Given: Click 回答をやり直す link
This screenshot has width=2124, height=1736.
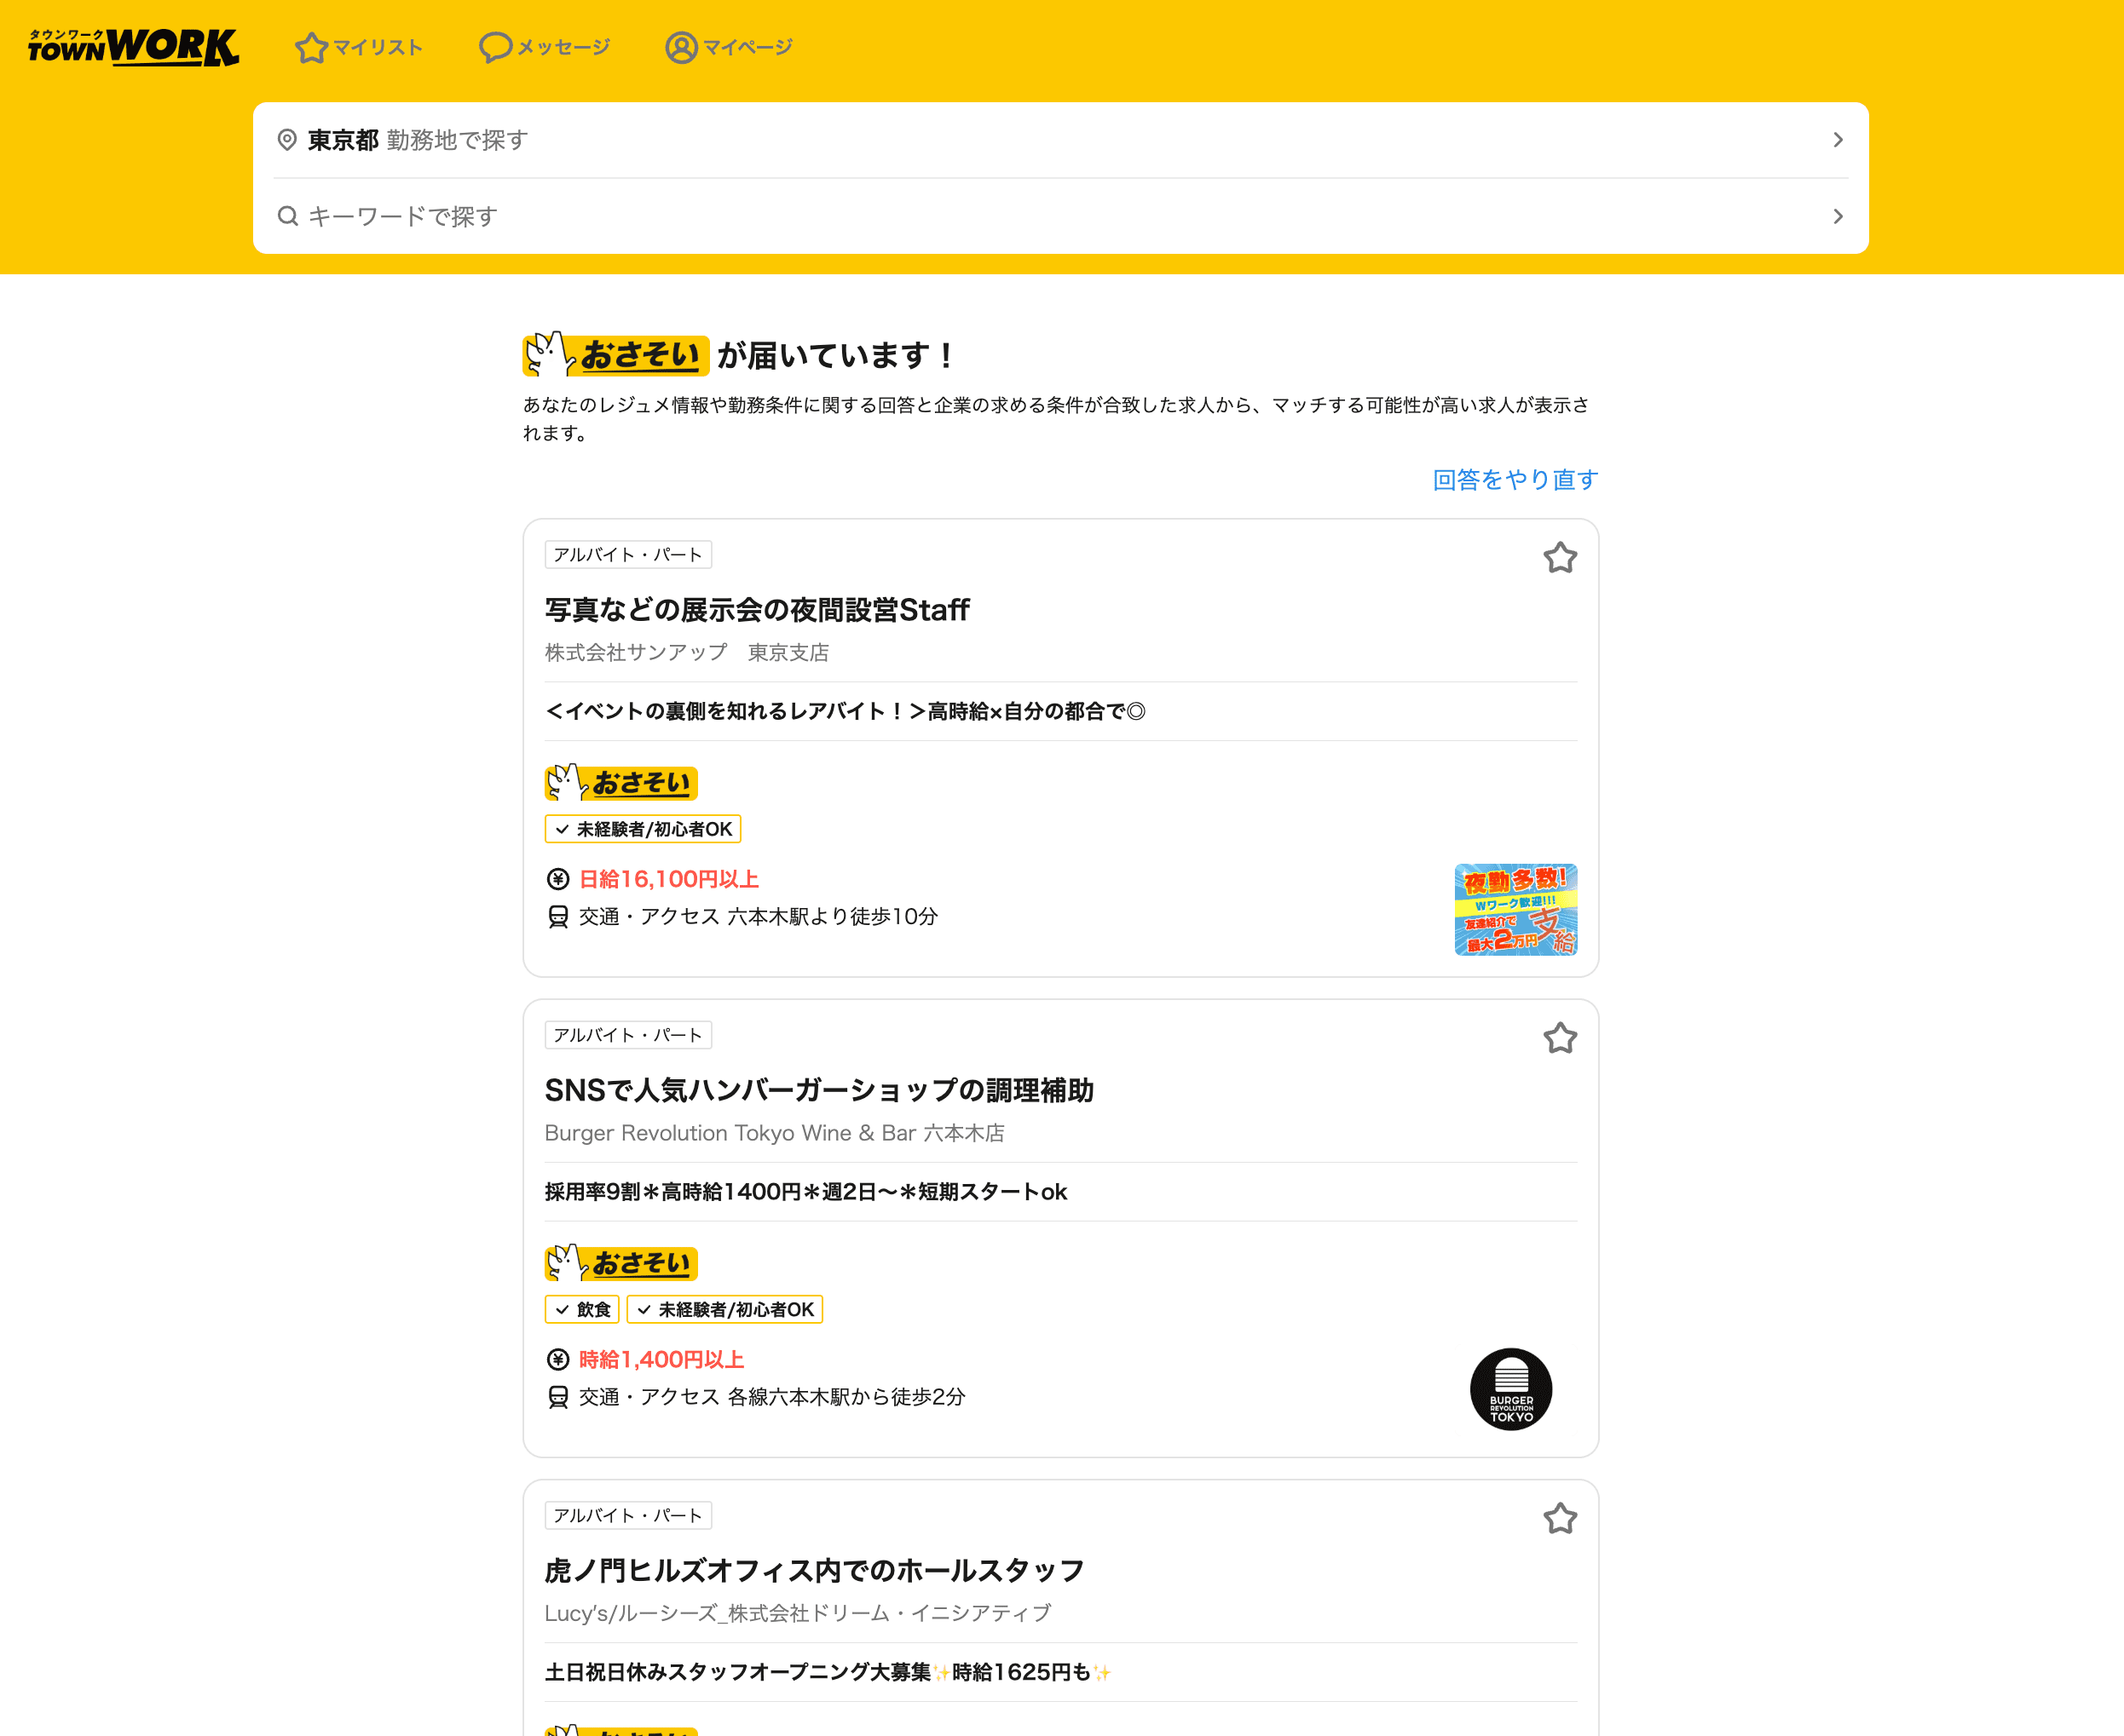Looking at the screenshot, I should click(1515, 480).
